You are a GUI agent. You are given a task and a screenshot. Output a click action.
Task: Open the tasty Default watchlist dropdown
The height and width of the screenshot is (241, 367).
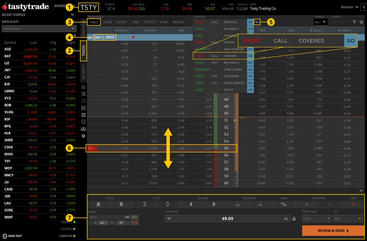click(x=39, y=29)
